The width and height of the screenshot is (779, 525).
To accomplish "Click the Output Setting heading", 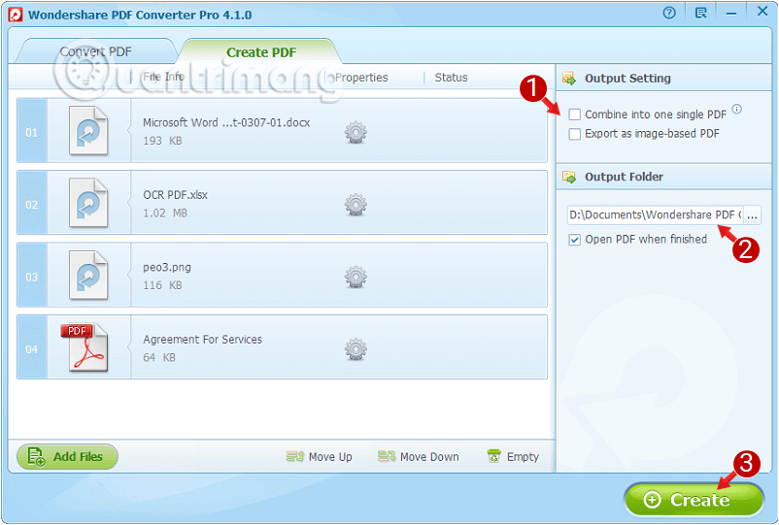I will point(627,79).
